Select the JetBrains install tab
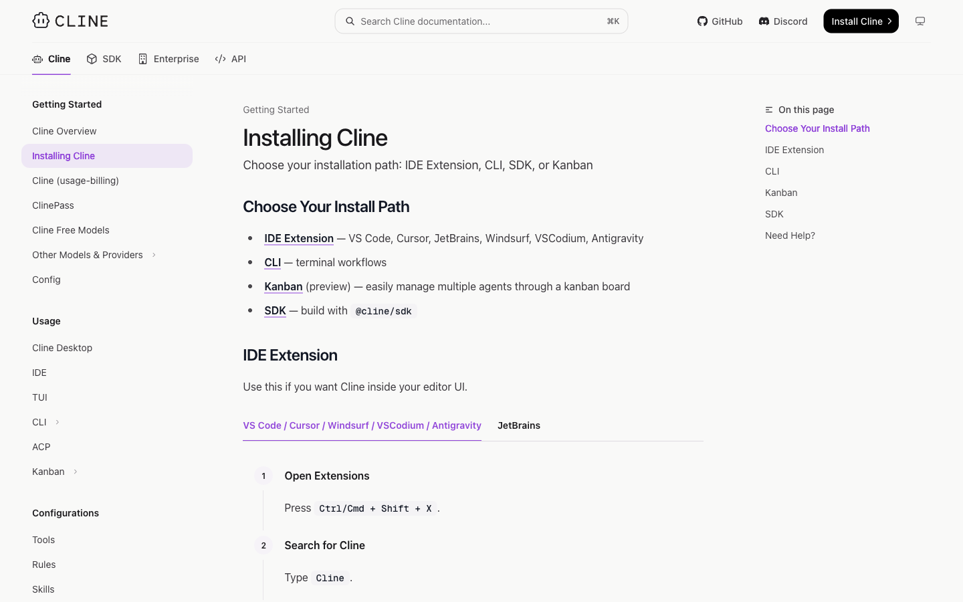Viewport: 963px width, 602px height. coord(519,425)
